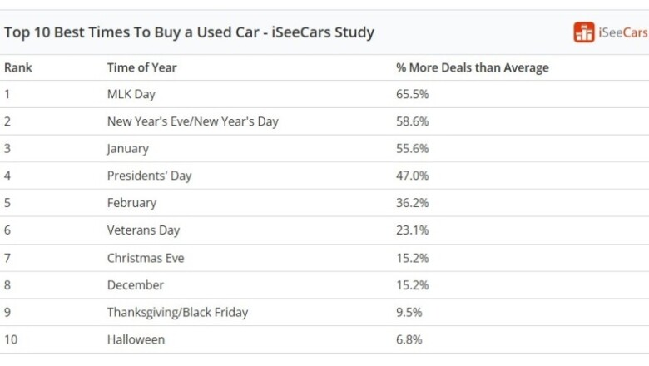This screenshot has height=366, width=649.
Task: Click the Rank column header
Action: (18, 67)
